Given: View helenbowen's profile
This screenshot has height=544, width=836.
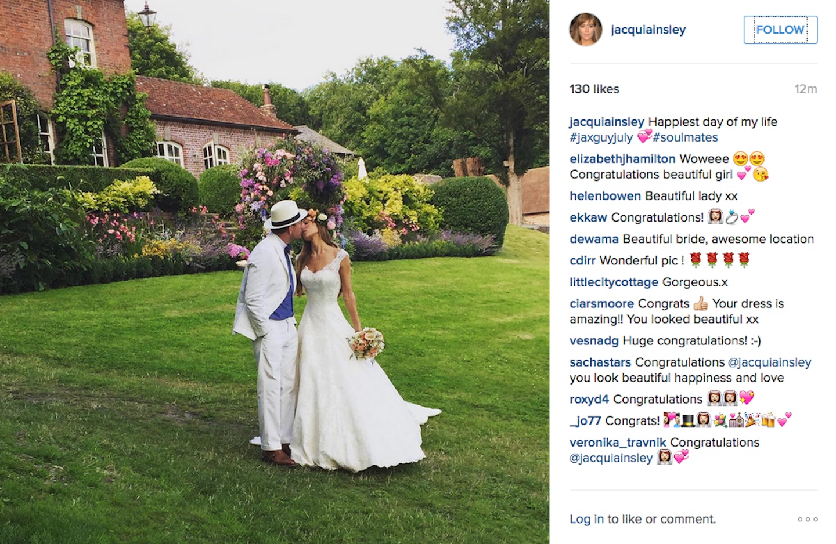Looking at the screenshot, I should point(605,196).
